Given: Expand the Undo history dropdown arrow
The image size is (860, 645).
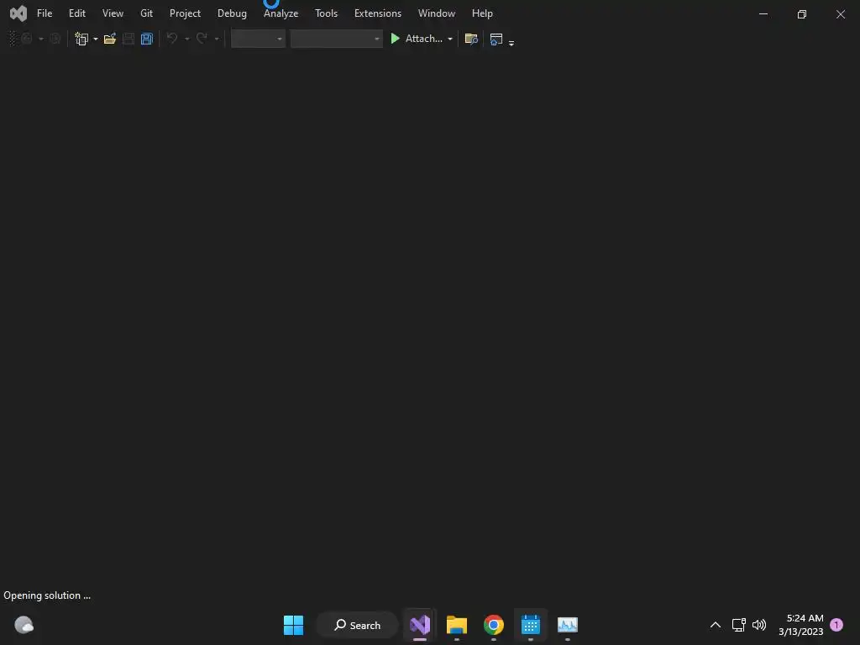Looking at the screenshot, I should 187,39.
